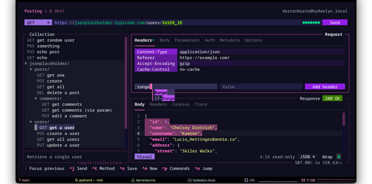This screenshot has height=184, width=372.
Task: Open the Auth tab in Request panel
Action: (209, 40)
